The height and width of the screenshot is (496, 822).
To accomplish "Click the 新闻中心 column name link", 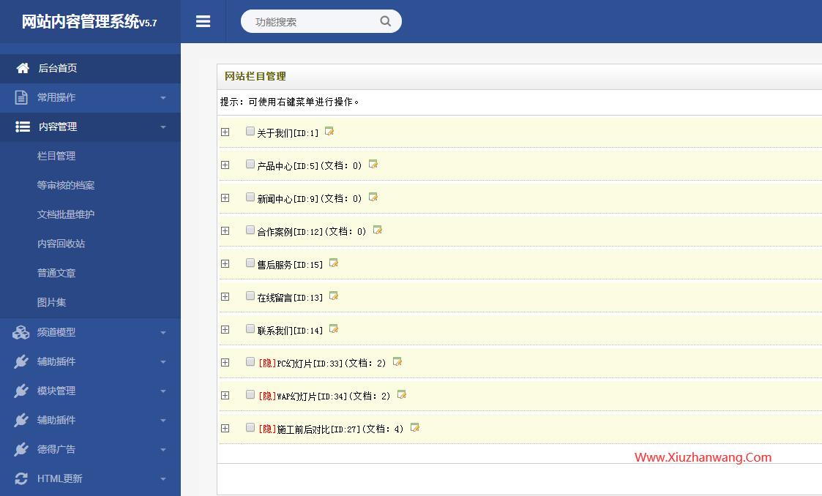I will point(274,199).
